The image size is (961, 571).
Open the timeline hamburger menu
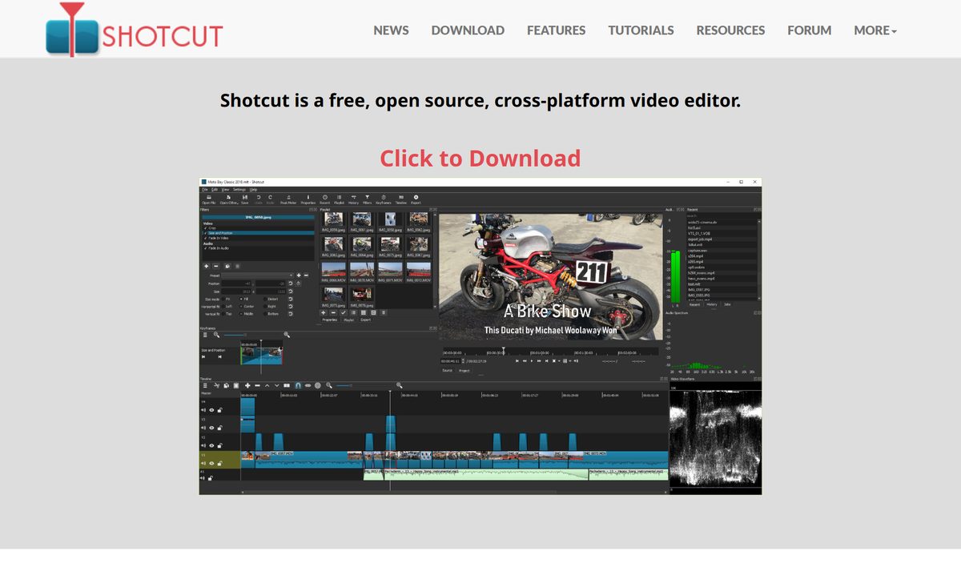(x=205, y=385)
